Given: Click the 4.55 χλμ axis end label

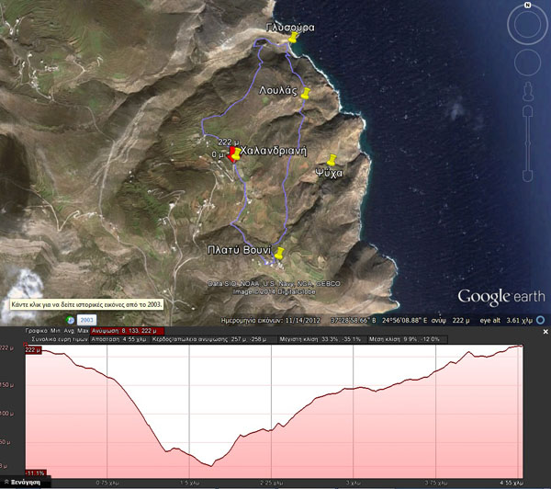Looking at the screenshot, I should click(x=512, y=483).
